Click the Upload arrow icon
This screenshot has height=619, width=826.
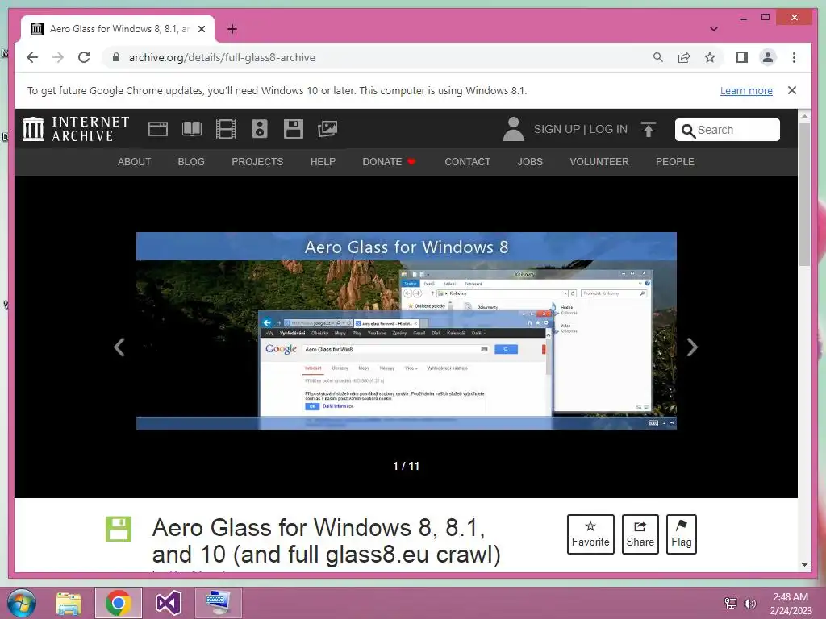(x=649, y=129)
